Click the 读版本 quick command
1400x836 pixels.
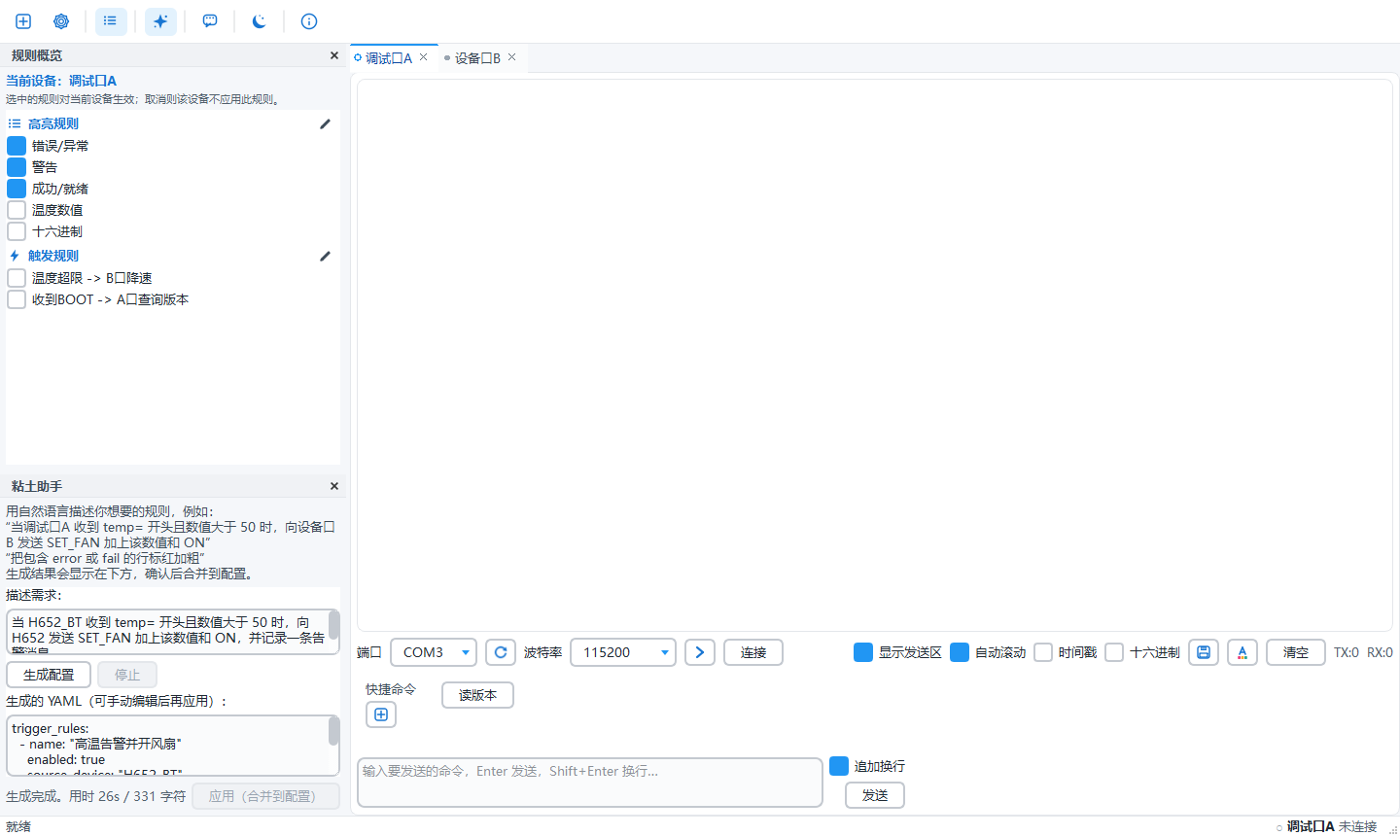477,695
